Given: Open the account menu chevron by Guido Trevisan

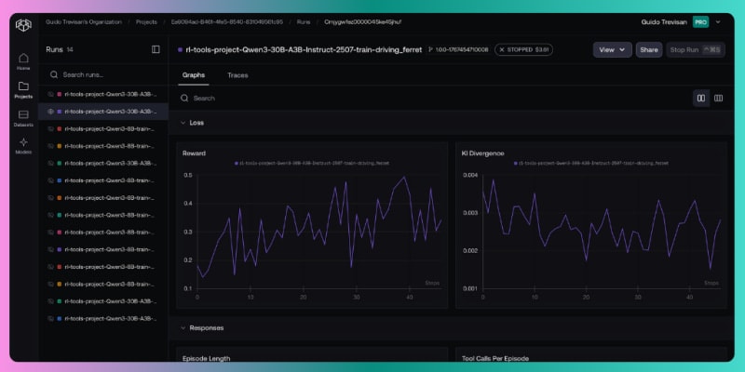Looking at the screenshot, I should [x=718, y=21].
